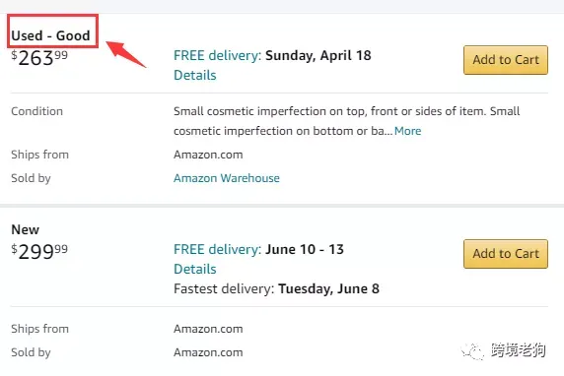The height and width of the screenshot is (376, 564).
Task: Click the Fastest delivery Tuesday, June 8 text
Action: [276, 288]
